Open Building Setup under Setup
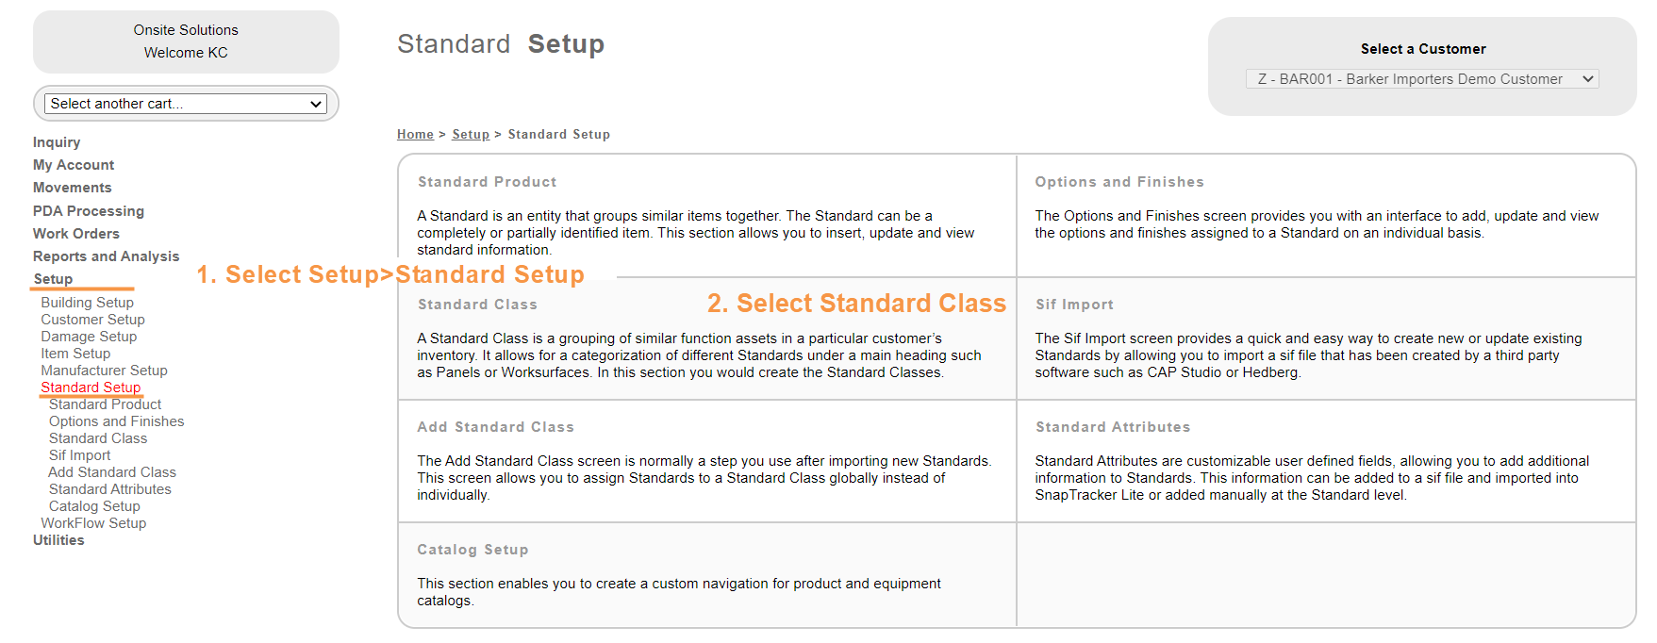1657x643 pixels. click(87, 303)
